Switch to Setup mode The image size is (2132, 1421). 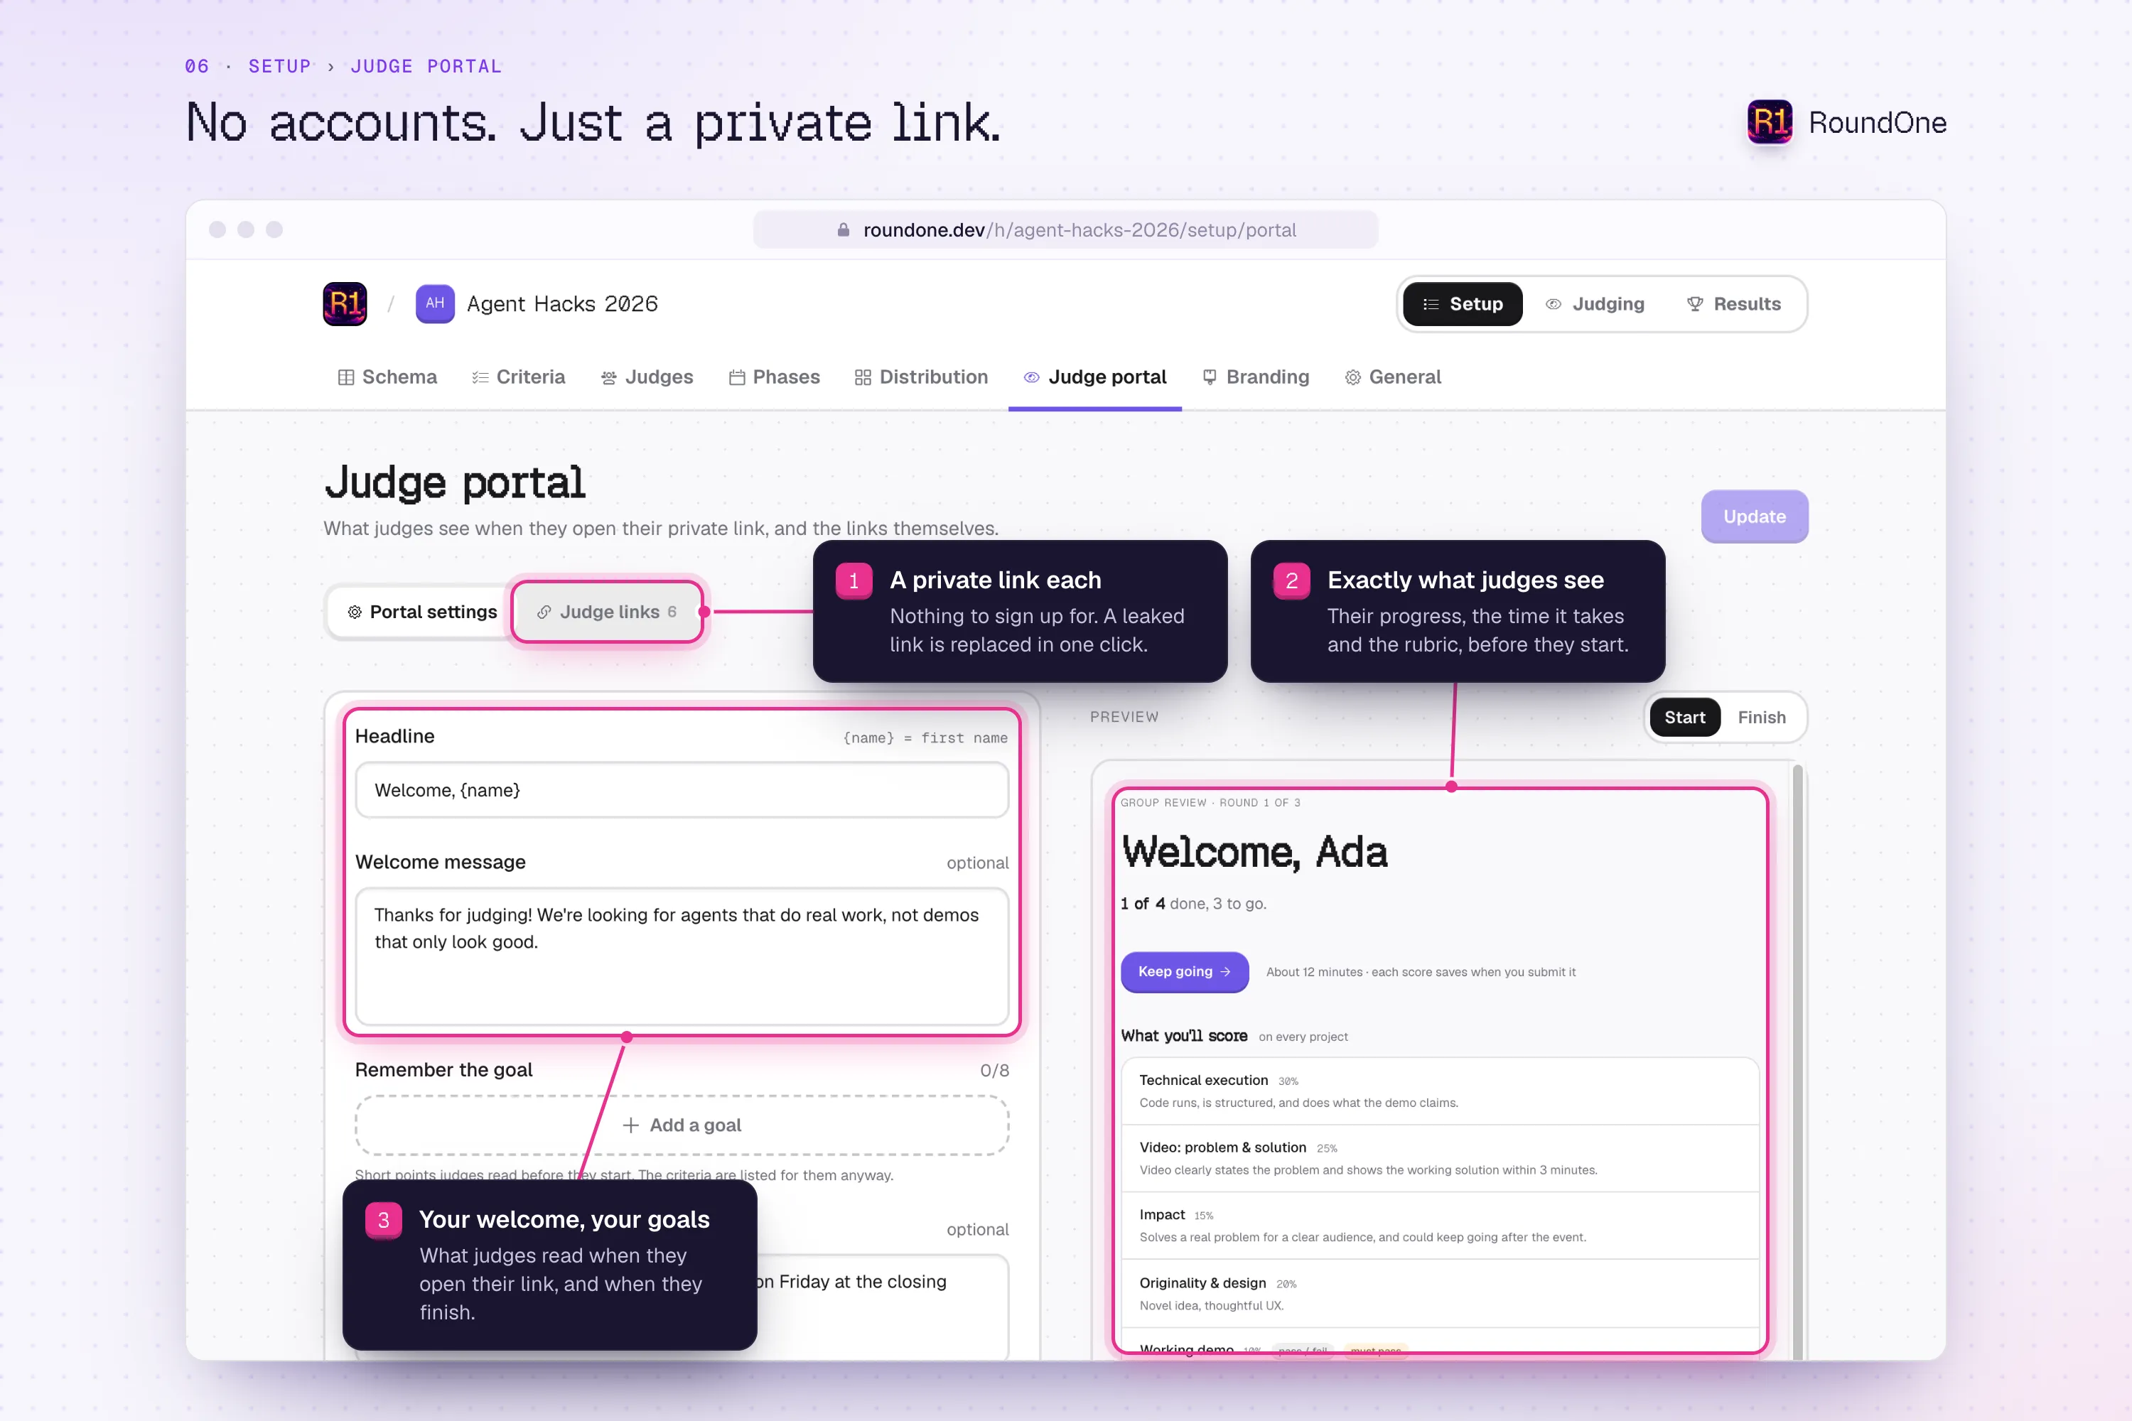tap(1462, 303)
